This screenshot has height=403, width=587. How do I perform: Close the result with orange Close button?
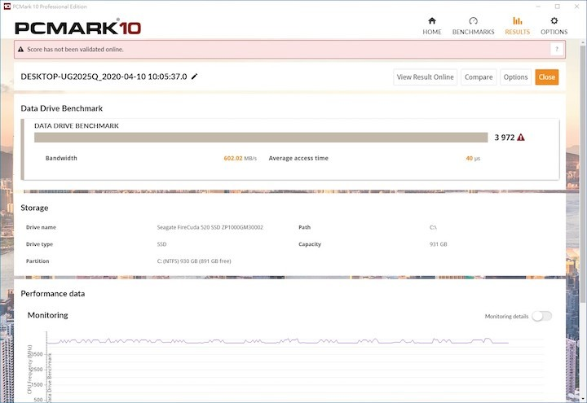(x=546, y=77)
